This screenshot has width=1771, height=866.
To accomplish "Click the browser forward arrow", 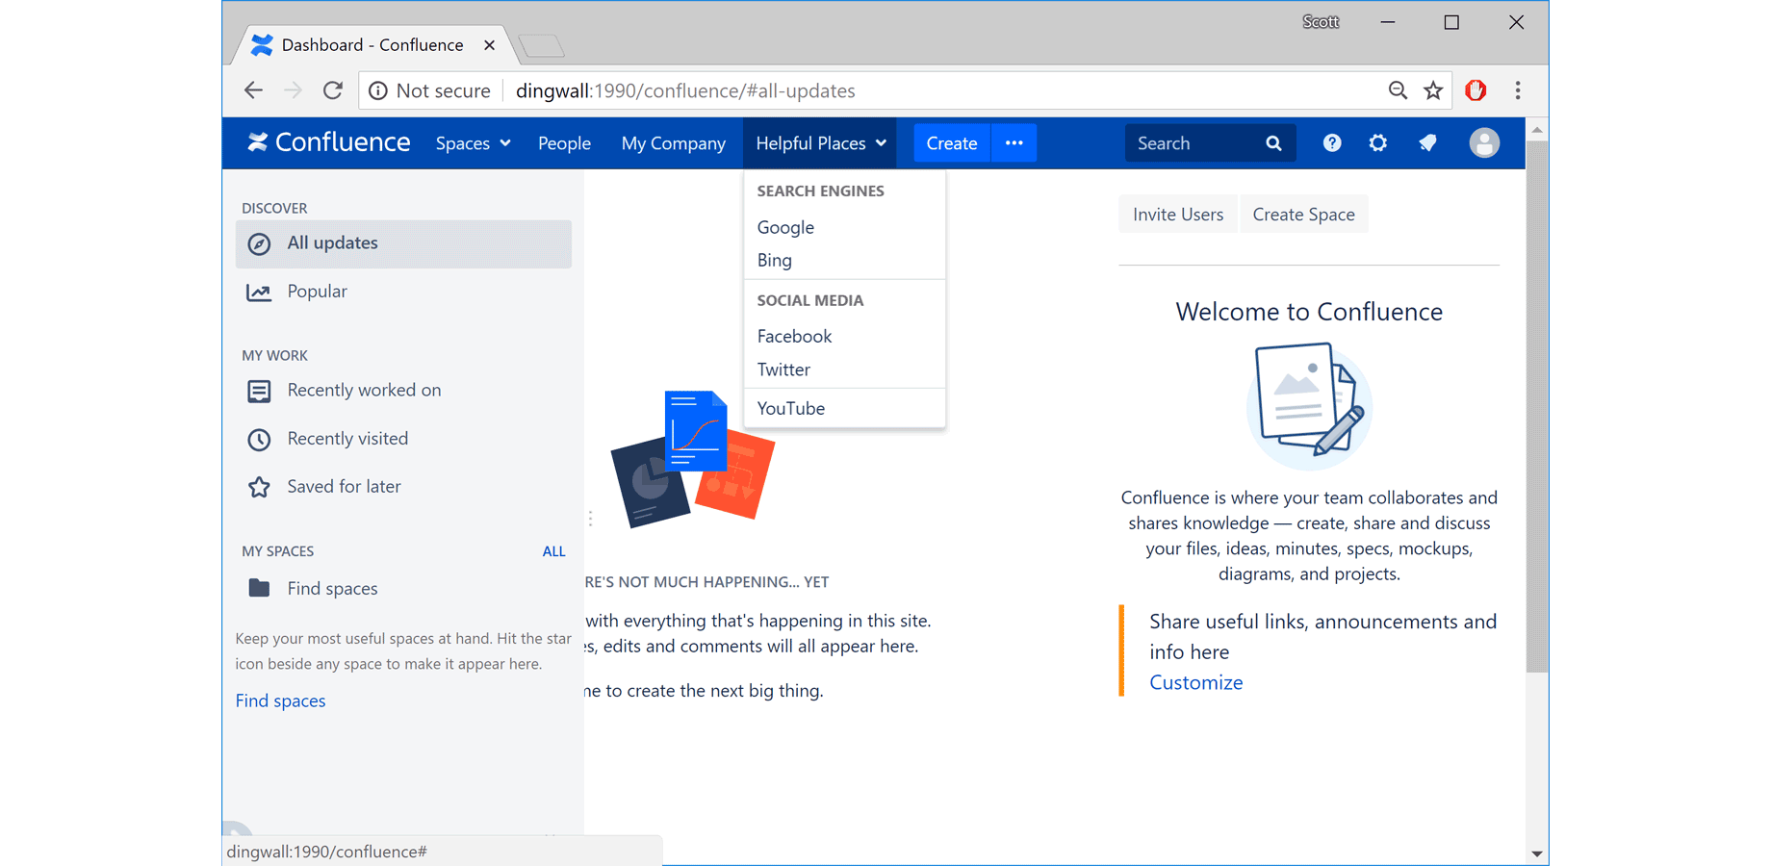I will [x=293, y=90].
